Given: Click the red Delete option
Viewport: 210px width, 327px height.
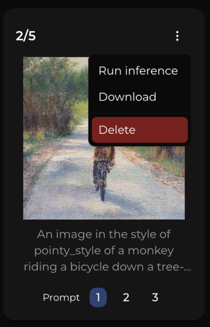Looking at the screenshot, I should click(140, 130).
